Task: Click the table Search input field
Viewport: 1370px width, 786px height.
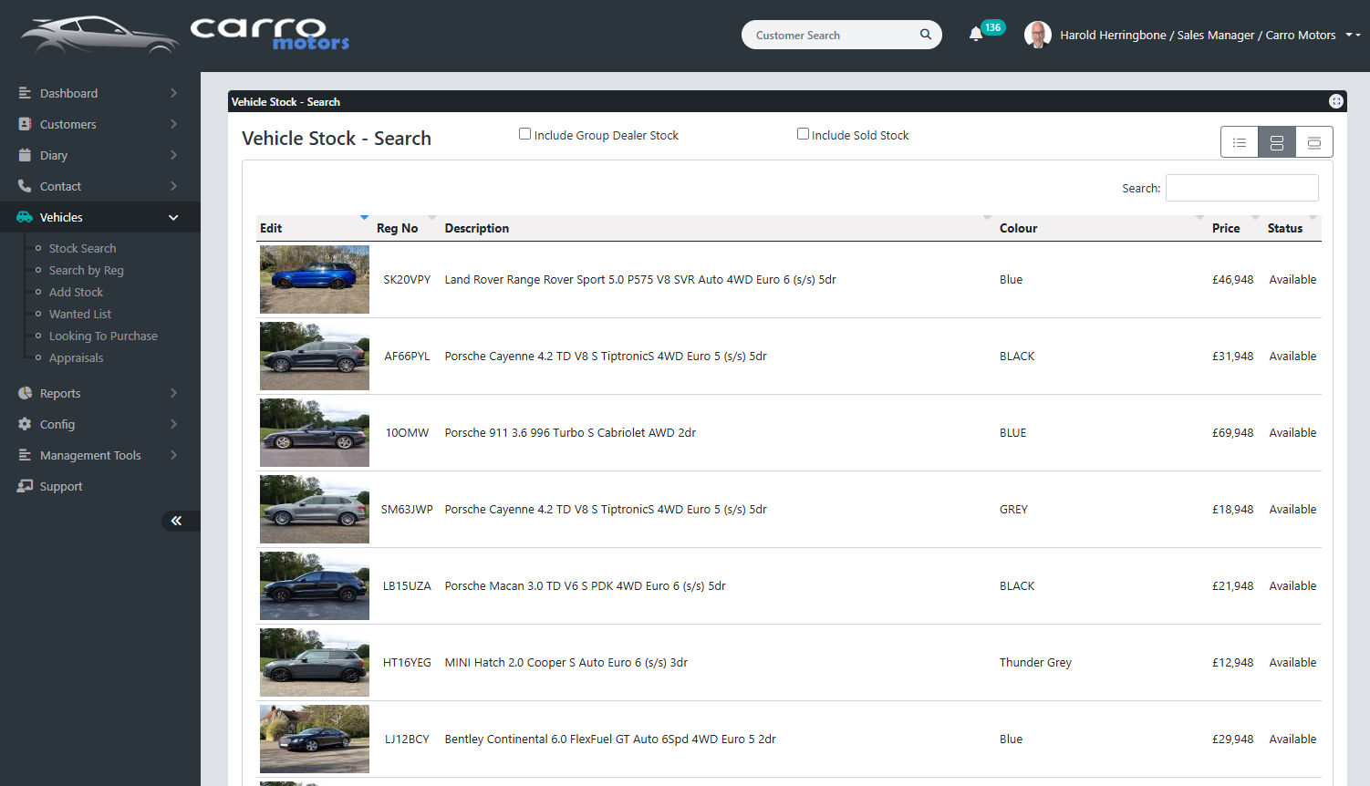Action: coord(1241,188)
